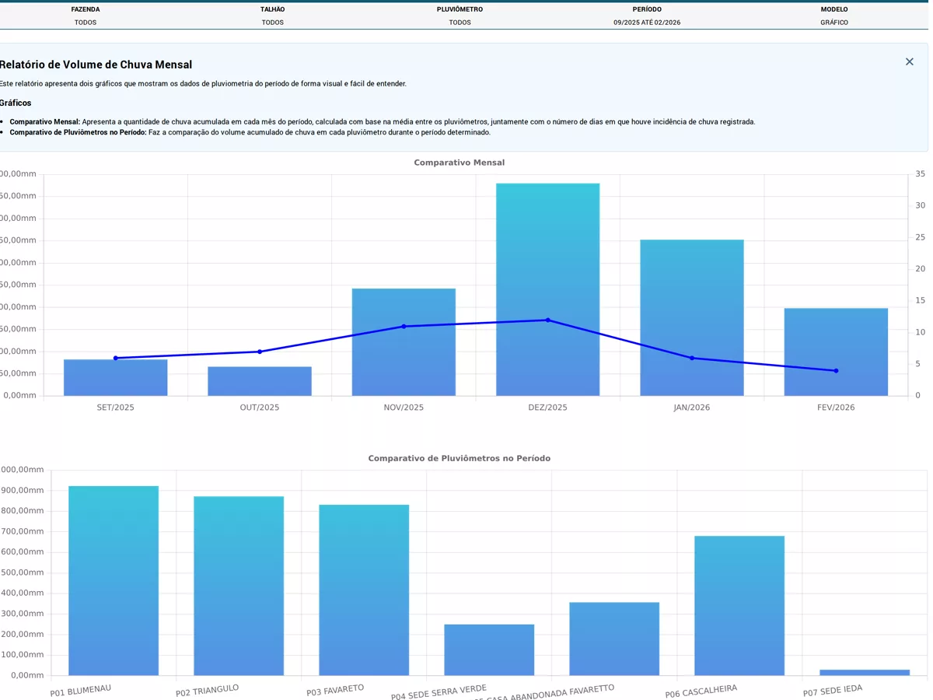
Task: Select the P07 SEDE IEDA bar
Action: coord(865,673)
